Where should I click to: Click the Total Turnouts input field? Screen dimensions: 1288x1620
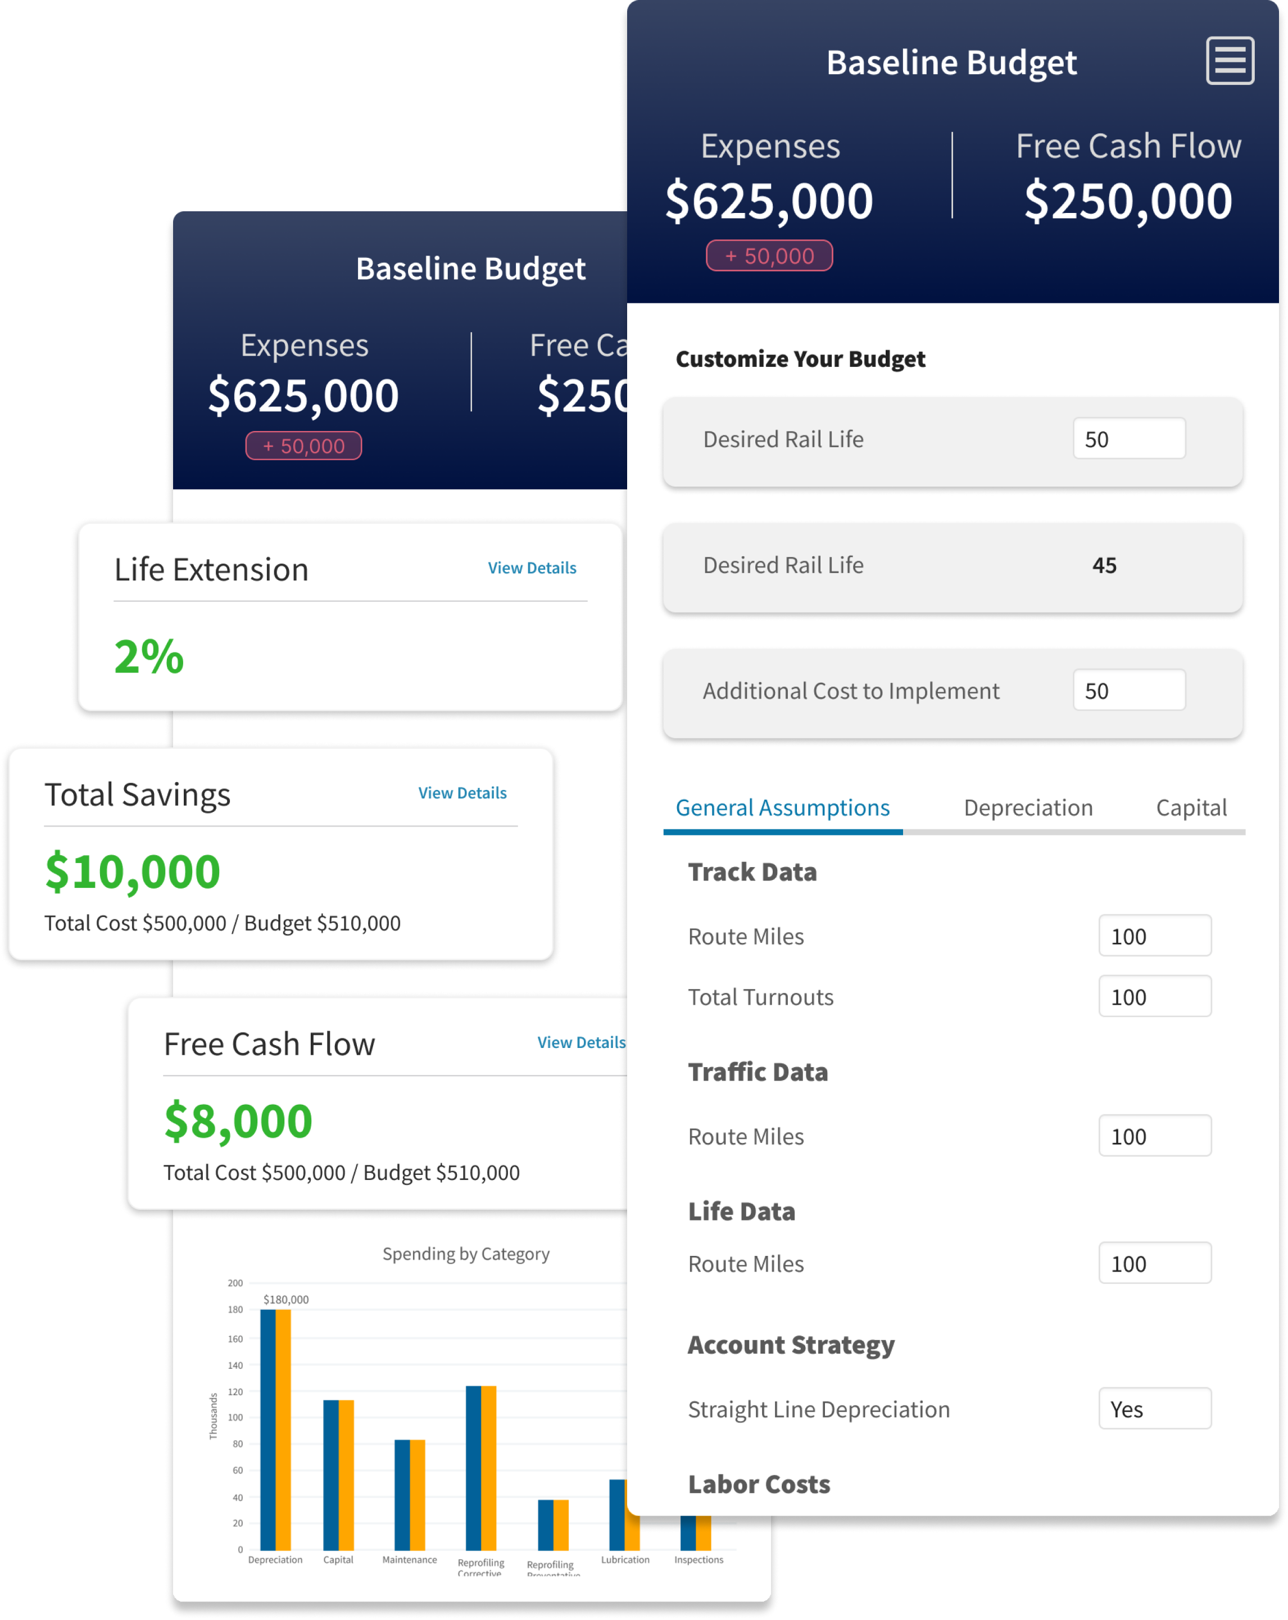tap(1154, 997)
